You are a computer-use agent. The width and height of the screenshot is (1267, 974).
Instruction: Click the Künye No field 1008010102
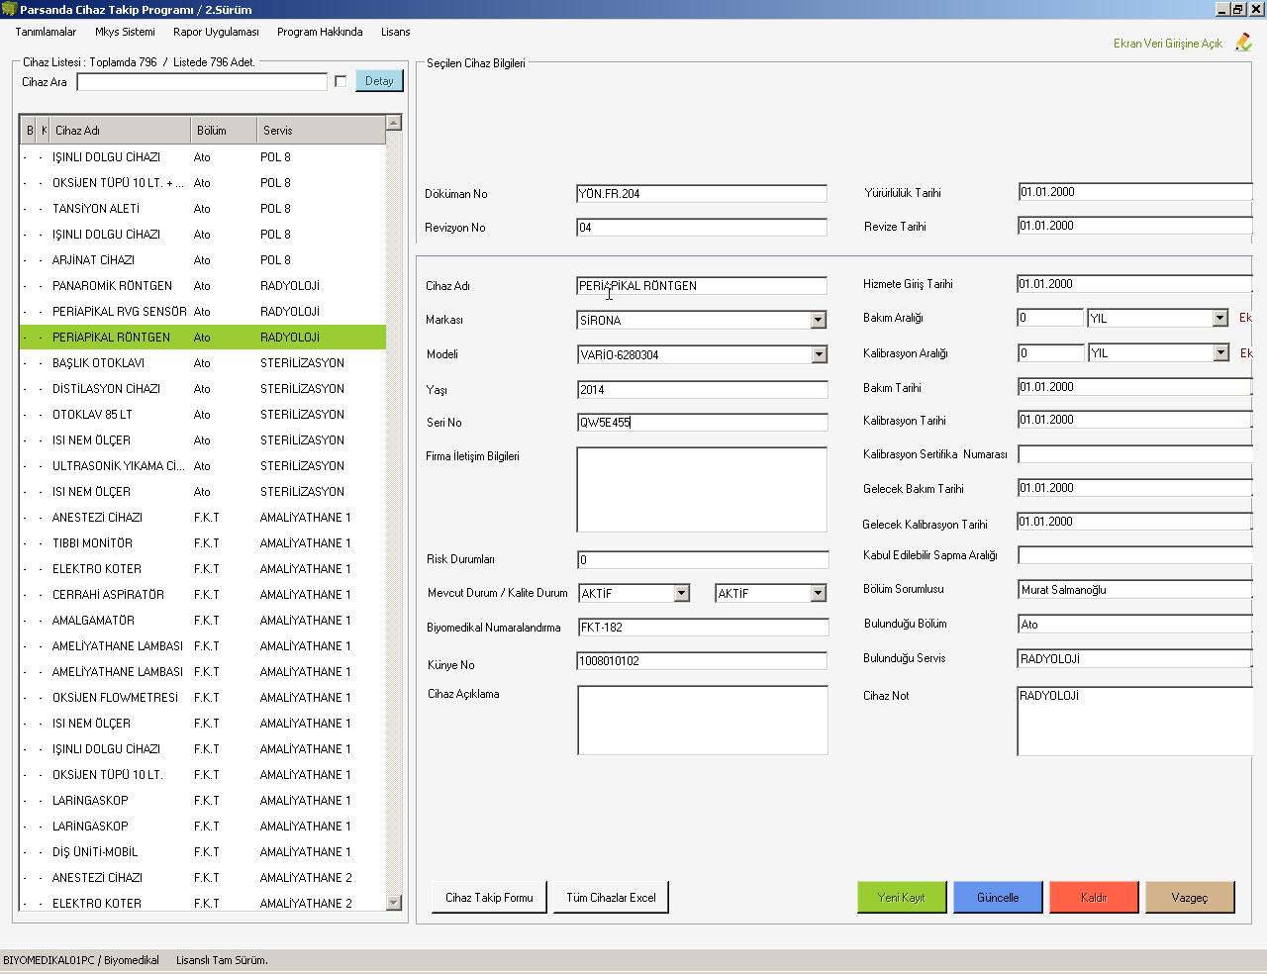pos(702,661)
